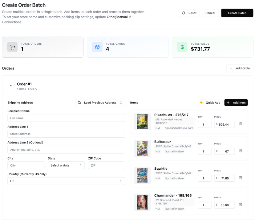This screenshot has width=255, height=222.
Task: Click the shopping cart Total Orders icon
Action: tap(12, 47)
